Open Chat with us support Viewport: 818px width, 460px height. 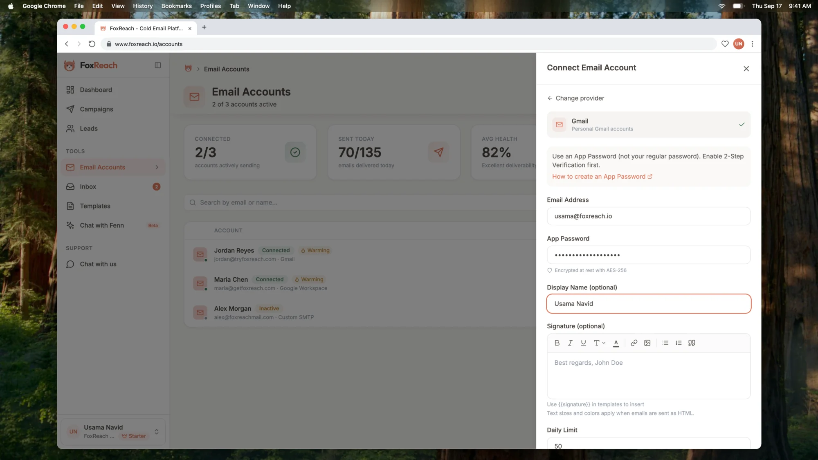[113, 264]
